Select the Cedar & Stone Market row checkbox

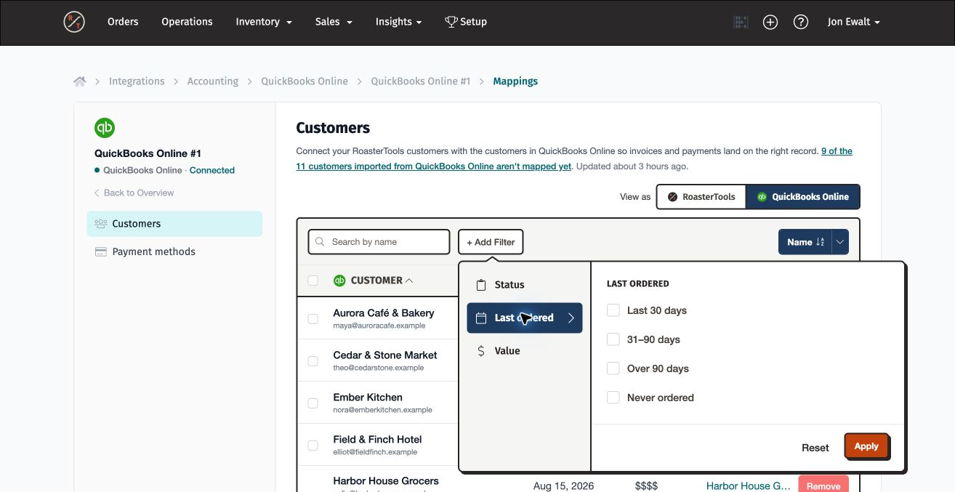313,361
